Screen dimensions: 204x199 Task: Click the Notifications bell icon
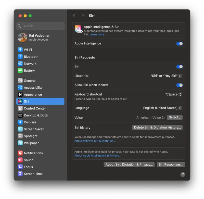pyautogui.click(x=20, y=153)
